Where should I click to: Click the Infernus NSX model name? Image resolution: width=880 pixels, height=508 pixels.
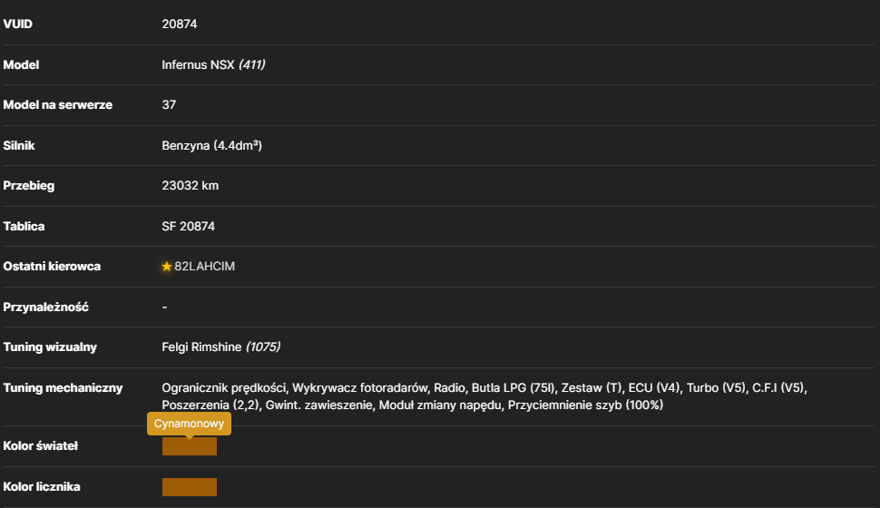click(x=198, y=64)
